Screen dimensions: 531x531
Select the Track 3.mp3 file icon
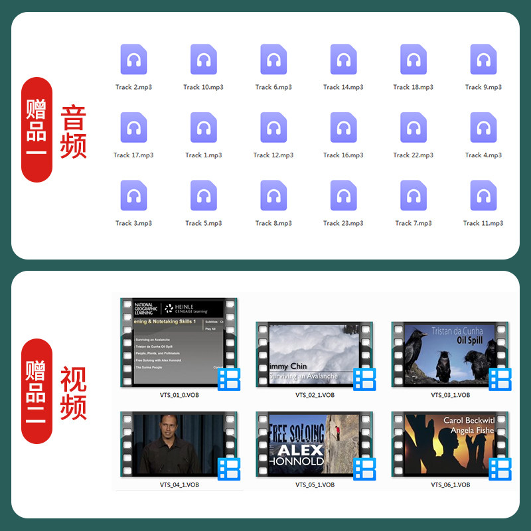click(x=134, y=195)
